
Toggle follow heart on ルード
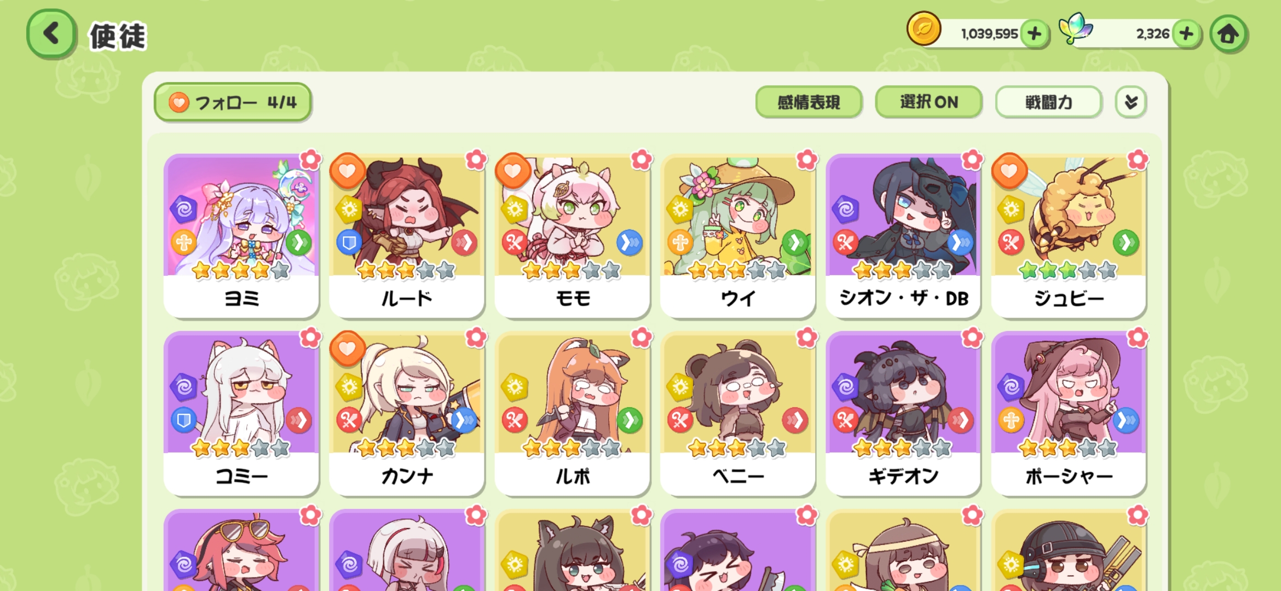coord(348,171)
